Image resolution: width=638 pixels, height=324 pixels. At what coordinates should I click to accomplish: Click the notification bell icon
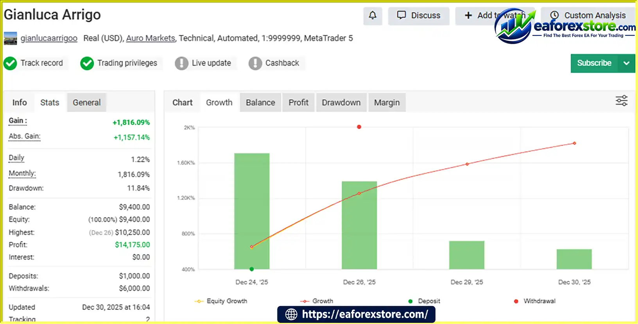(373, 16)
